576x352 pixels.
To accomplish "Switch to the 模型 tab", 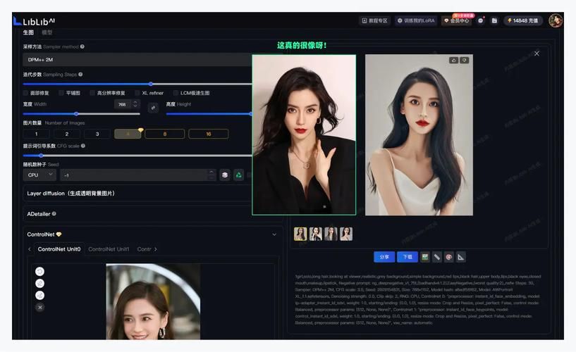I will click(x=47, y=32).
